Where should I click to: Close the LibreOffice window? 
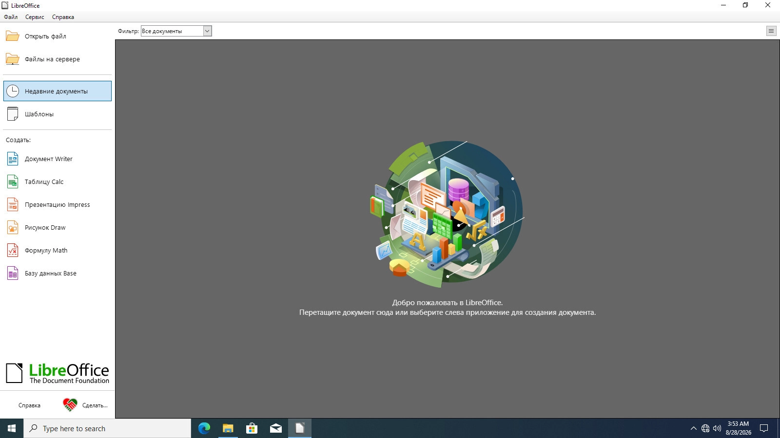click(768, 5)
